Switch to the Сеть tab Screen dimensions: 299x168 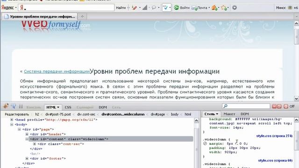116,107
